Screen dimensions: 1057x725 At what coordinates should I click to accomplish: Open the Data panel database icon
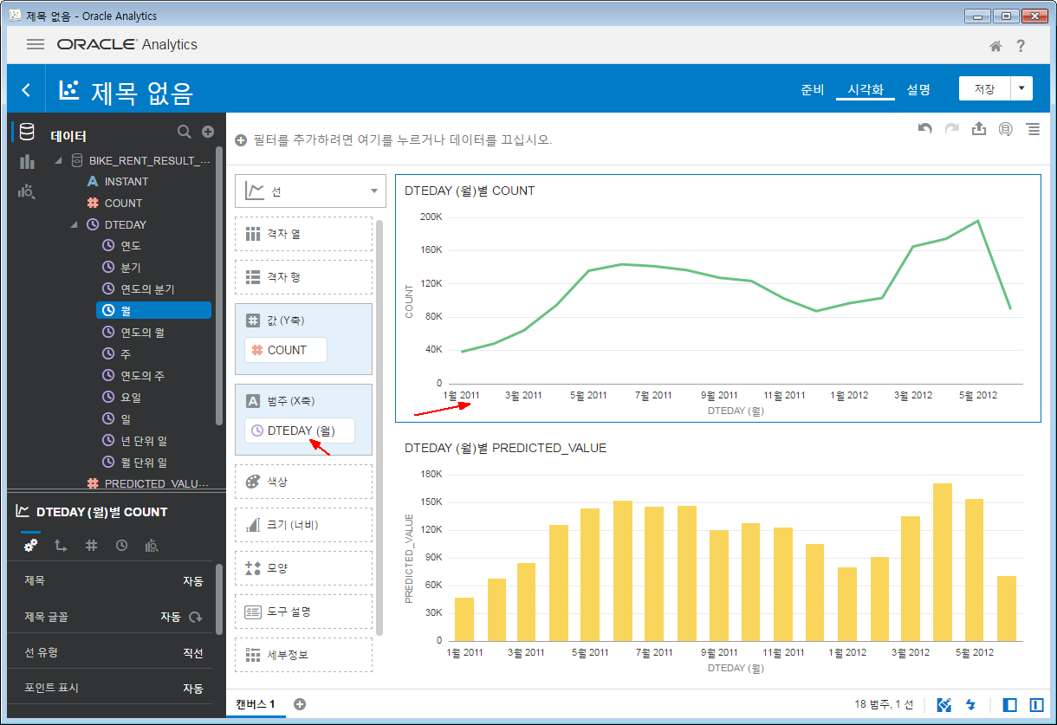click(x=27, y=132)
